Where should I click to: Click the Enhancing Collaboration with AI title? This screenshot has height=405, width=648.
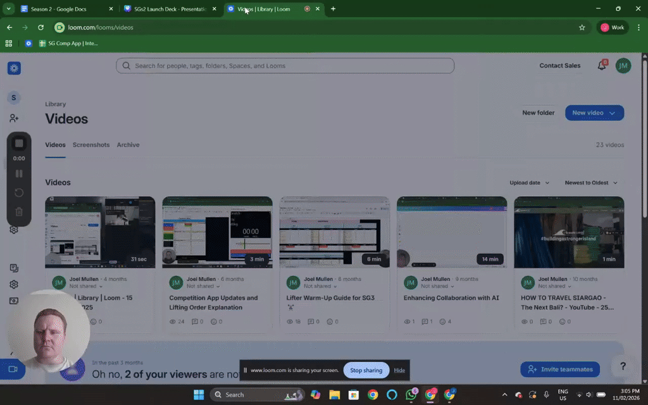(x=451, y=297)
